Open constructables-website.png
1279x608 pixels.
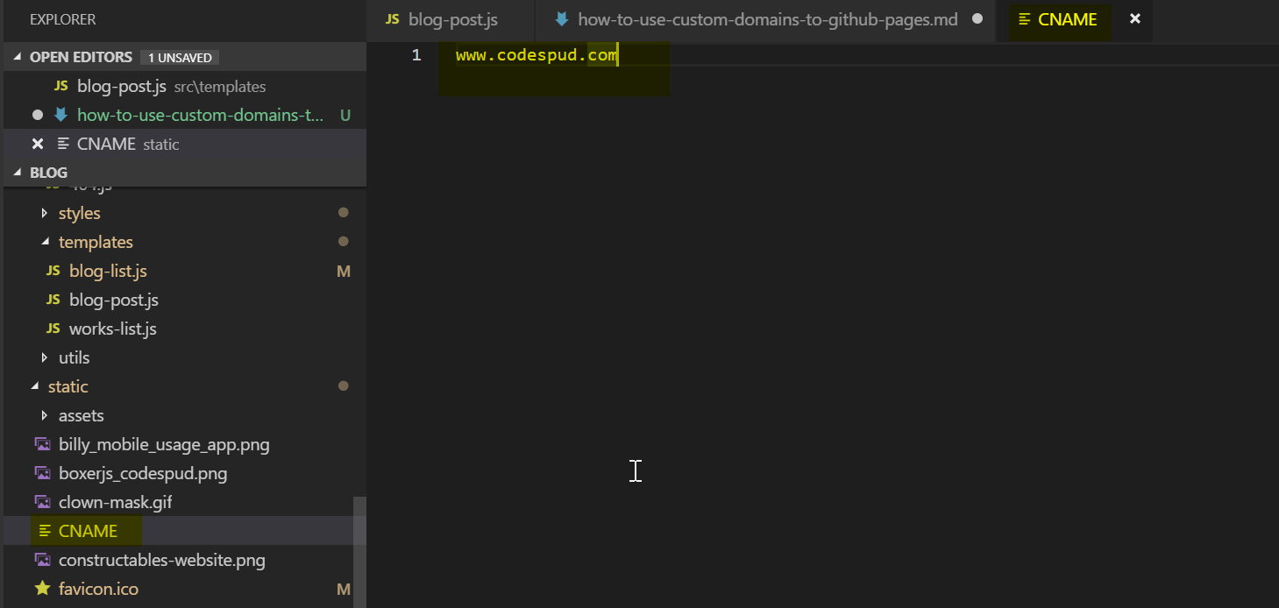(162, 560)
